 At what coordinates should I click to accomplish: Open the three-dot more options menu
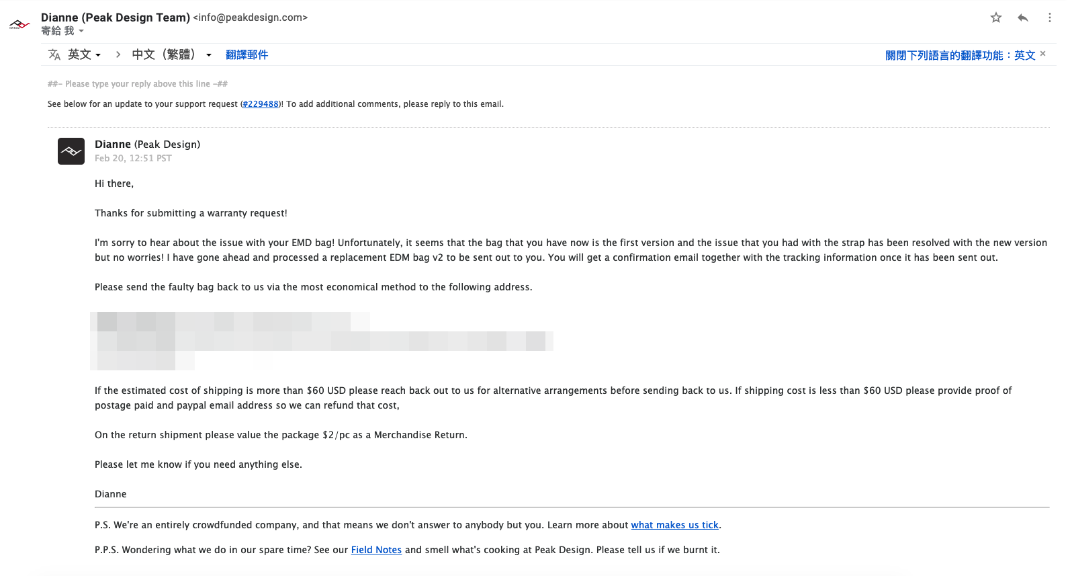click(1049, 17)
